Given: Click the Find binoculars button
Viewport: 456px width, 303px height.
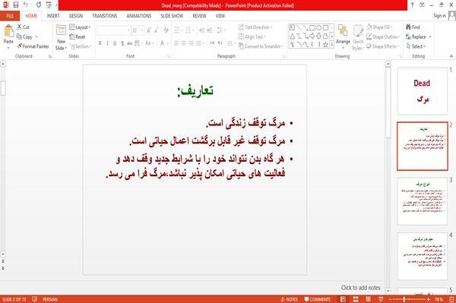Looking at the screenshot, I should [413, 27].
